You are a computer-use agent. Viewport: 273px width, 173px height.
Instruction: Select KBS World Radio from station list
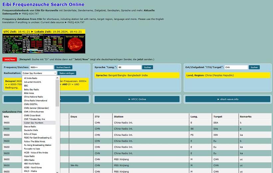coord(39,164)
